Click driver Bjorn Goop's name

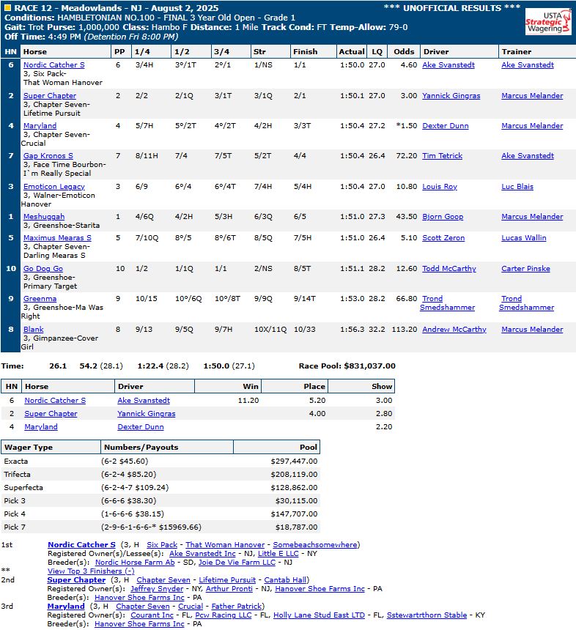443,217
